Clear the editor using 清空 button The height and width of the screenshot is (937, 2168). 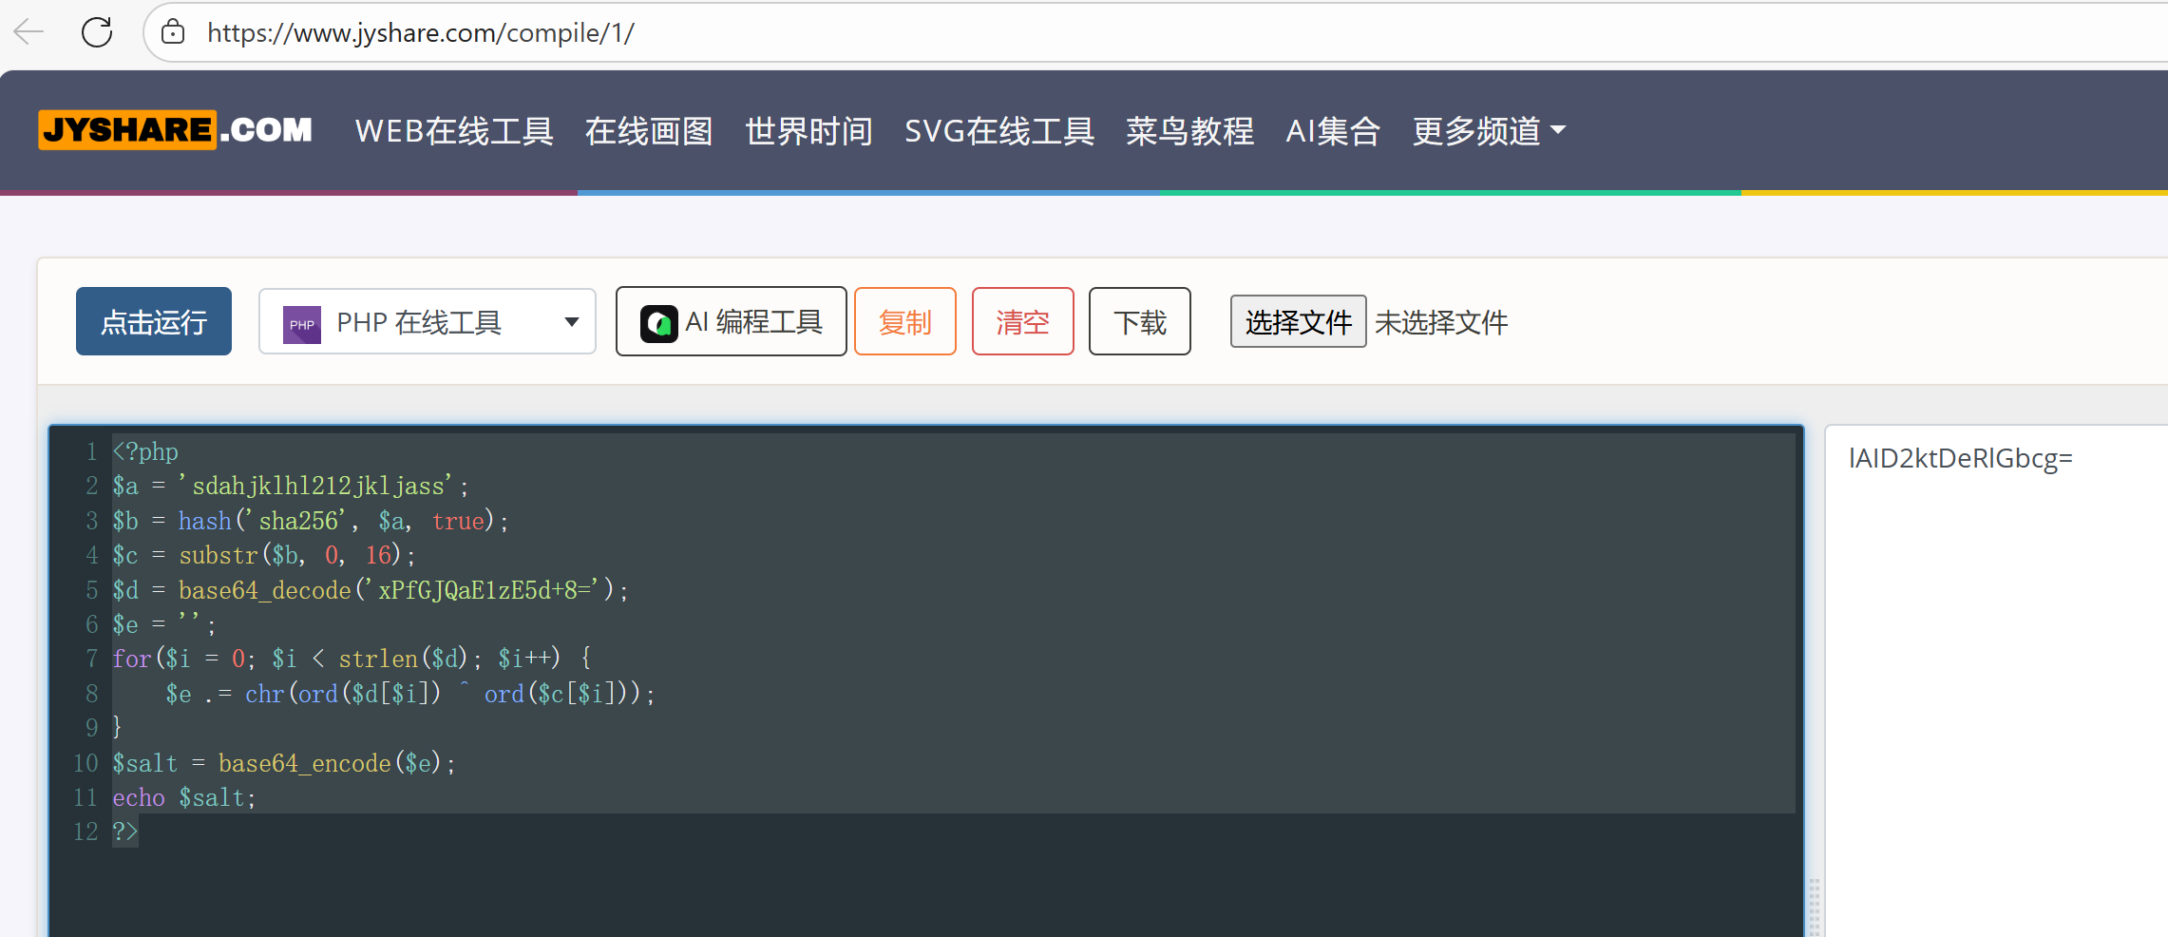pos(1022,321)
